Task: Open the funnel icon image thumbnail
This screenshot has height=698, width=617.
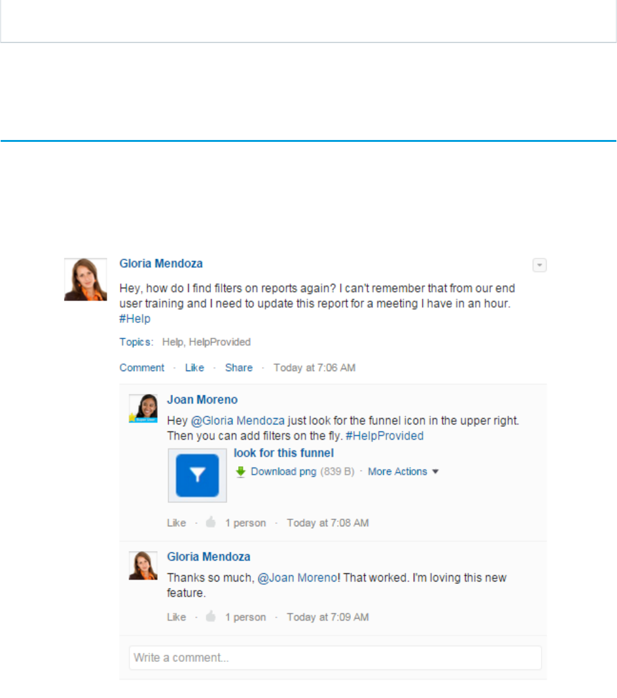Action: (x=197, y=476)
